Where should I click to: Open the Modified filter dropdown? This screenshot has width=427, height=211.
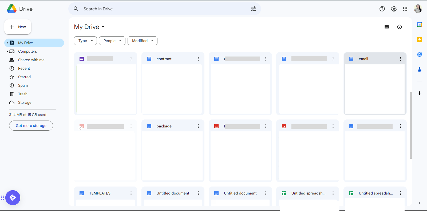tap(143, 41)
